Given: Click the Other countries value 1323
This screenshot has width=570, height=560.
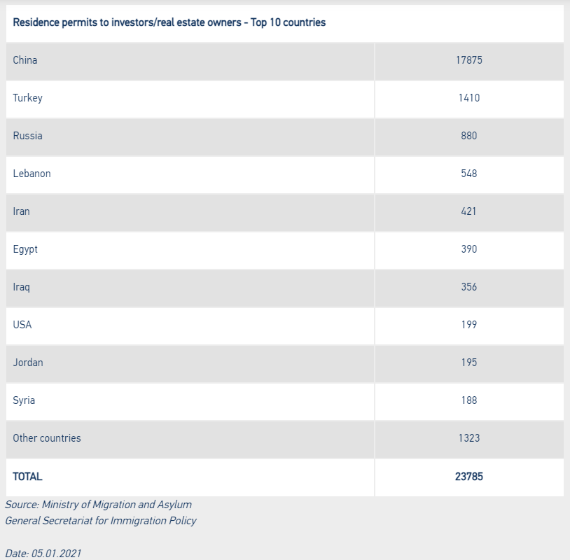Looking at the screenshot, I should point(468,438).
